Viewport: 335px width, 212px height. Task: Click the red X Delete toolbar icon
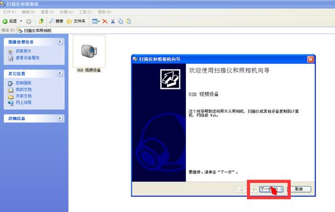pyautogui.click(x=105, y=22)
